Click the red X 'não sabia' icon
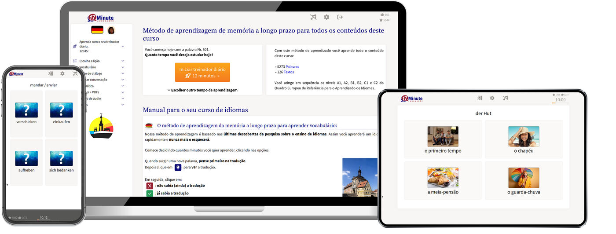Image resolution: width=616 pixels, height=234 pixels. (150, 186)
